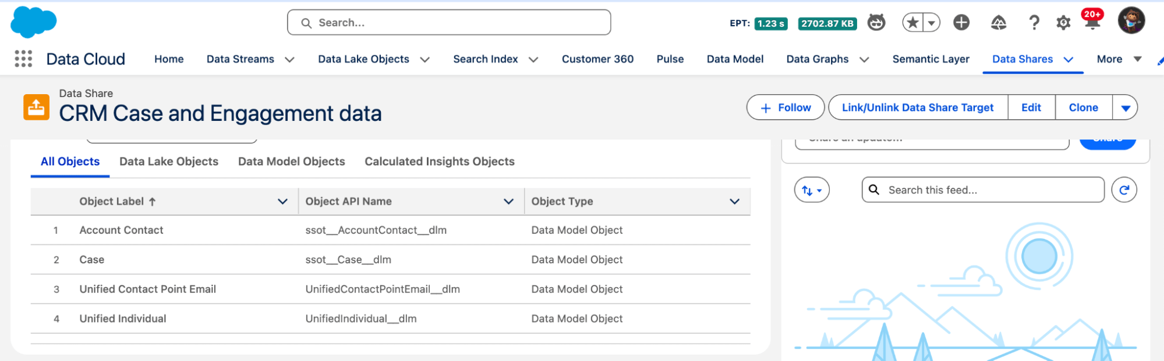Focus the global Search field
Screen dimensions: 1164x361
point(449,23)
